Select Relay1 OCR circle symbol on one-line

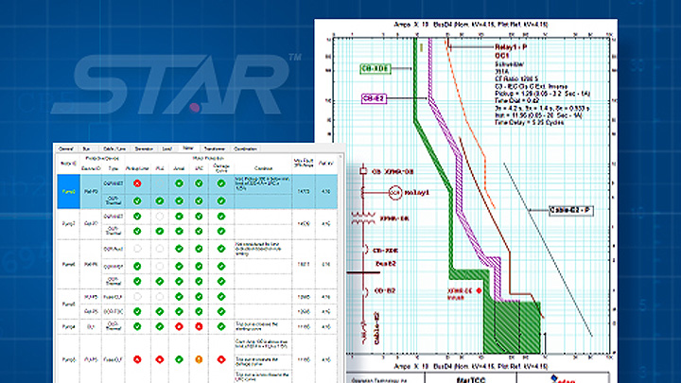(x=394, y=192)
